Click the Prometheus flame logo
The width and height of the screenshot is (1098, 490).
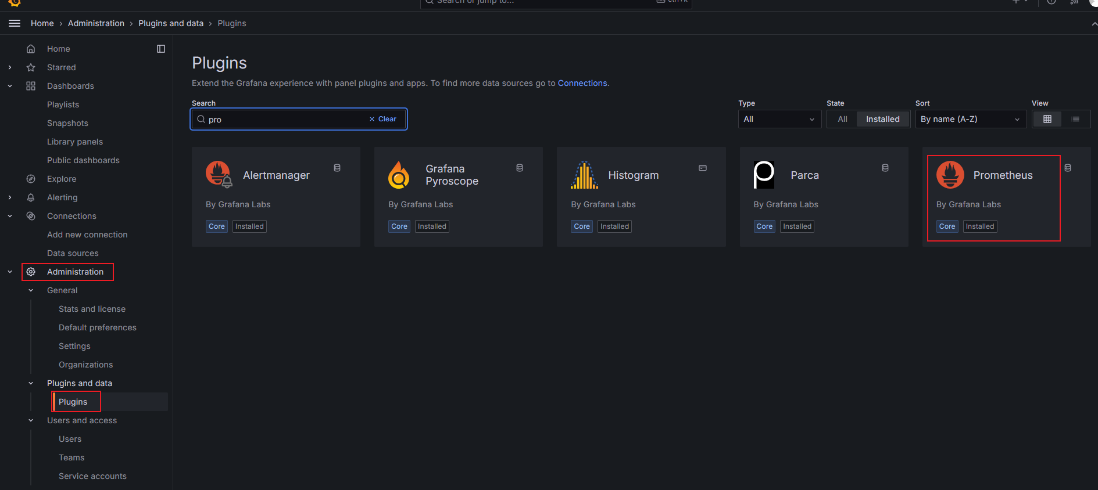(x=950, y=175)
